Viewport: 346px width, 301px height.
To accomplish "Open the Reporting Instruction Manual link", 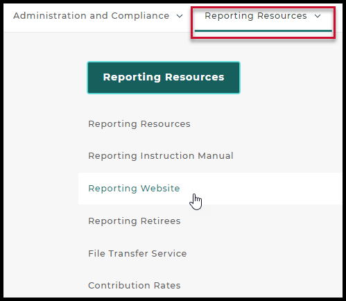I will coord(161,156).
